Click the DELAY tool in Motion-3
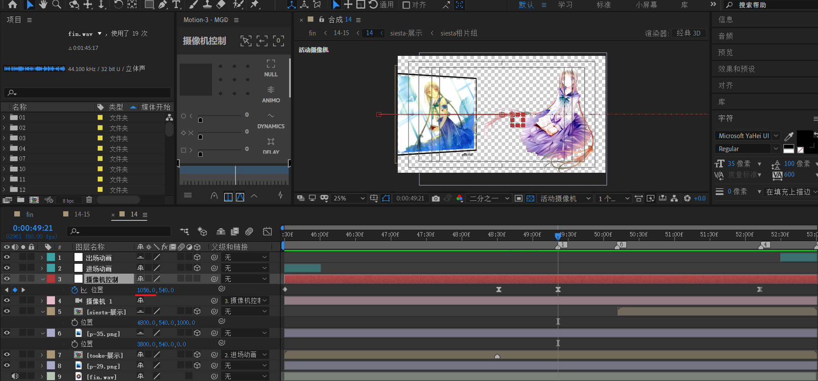818x381 pixels. click(x=271, y=146)
